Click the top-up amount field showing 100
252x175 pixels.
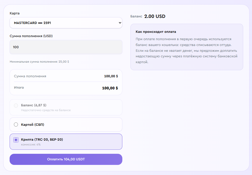[x=66, y=47]
